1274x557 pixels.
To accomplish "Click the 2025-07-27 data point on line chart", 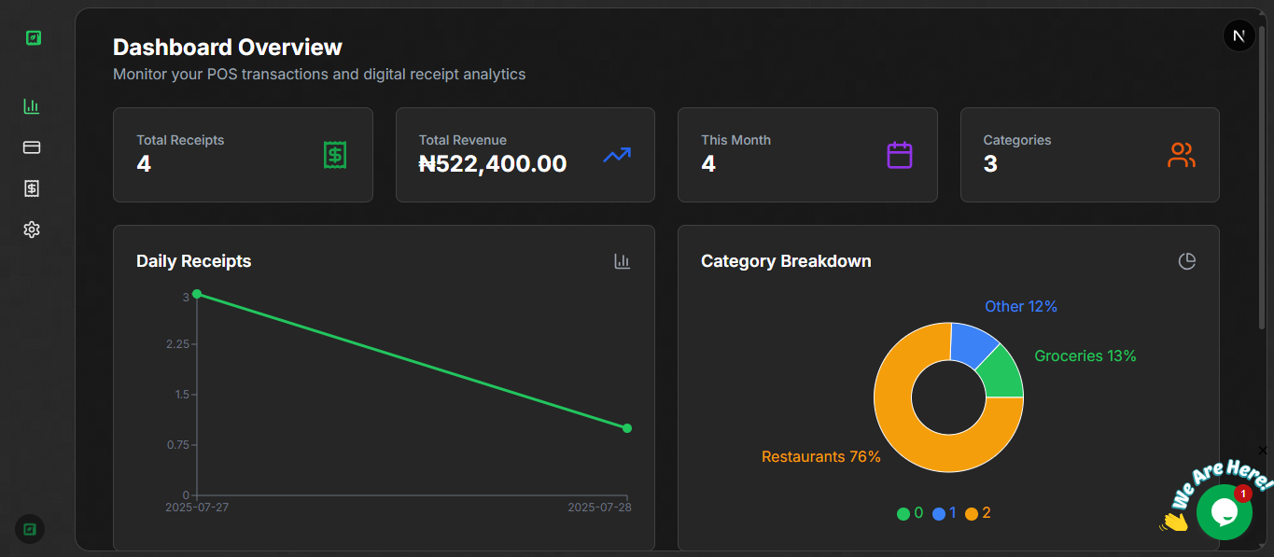I will click(197, 294).
